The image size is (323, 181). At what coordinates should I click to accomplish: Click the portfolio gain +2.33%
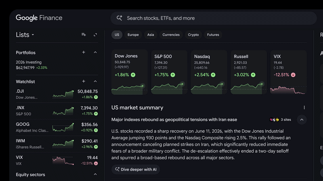42,68
